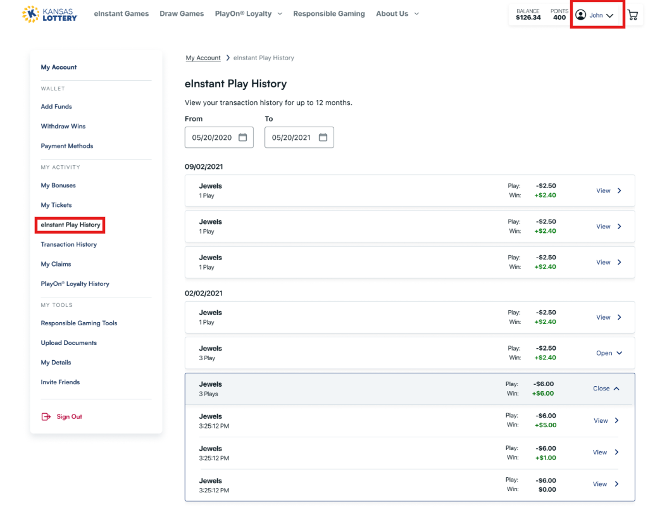View Jewels 1 Play under 02/02/2021
Screen dimensions: 667x512
(x=609, y=317)
